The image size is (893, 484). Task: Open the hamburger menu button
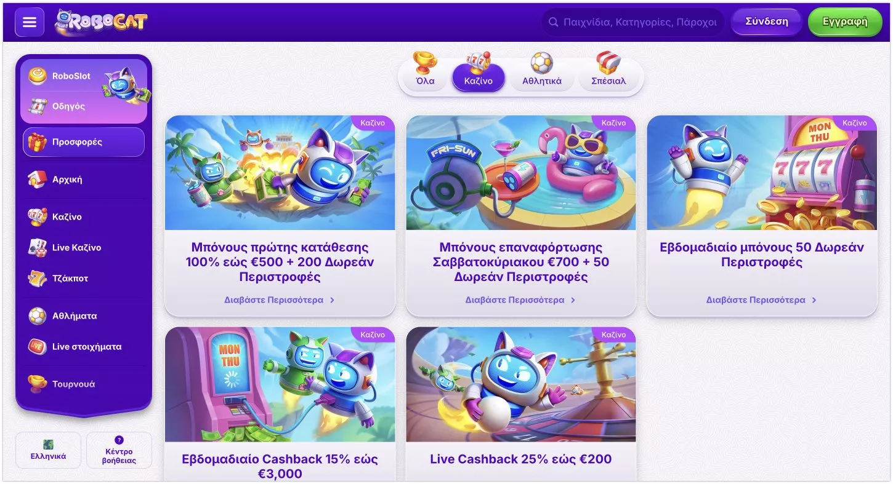tap(30, 23)
